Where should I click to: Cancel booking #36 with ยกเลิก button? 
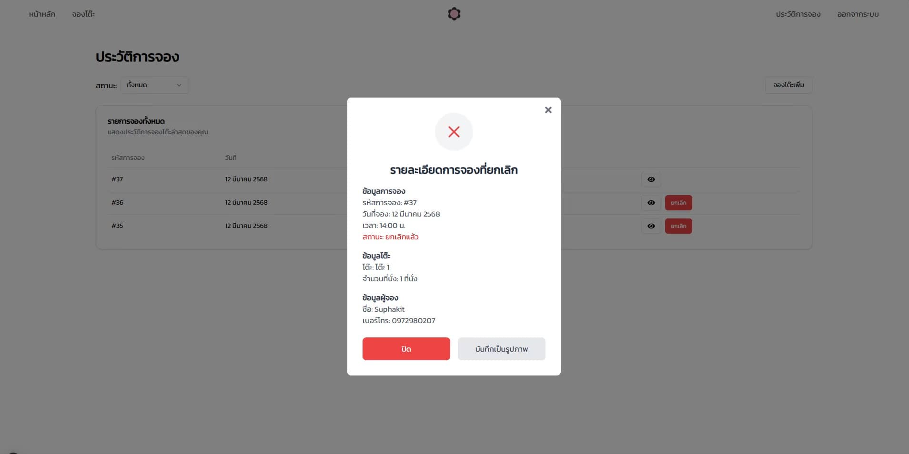[678, 203]
